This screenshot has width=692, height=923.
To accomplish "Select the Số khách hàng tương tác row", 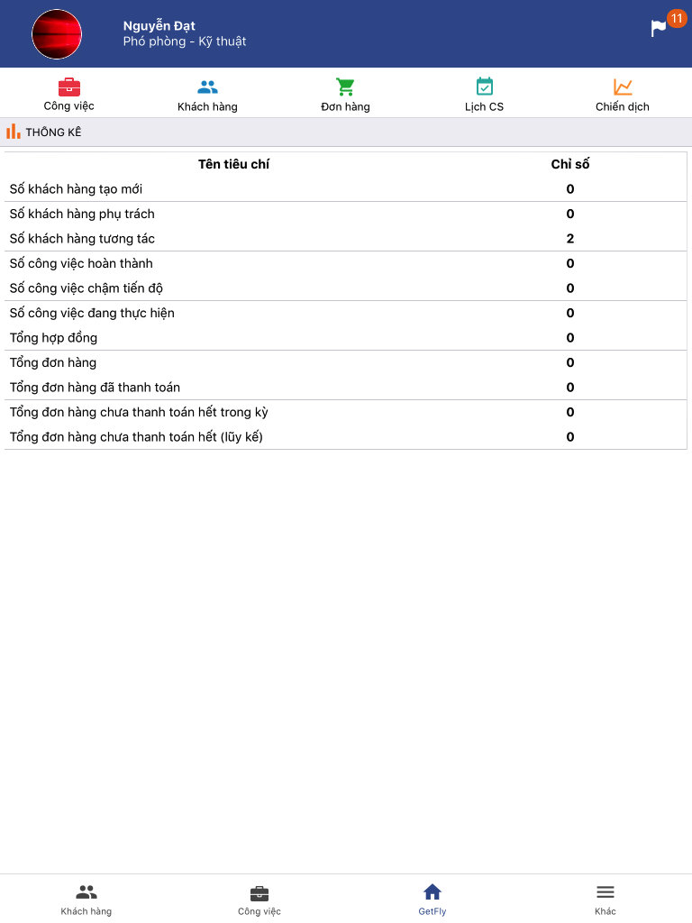I will [345, 238].
